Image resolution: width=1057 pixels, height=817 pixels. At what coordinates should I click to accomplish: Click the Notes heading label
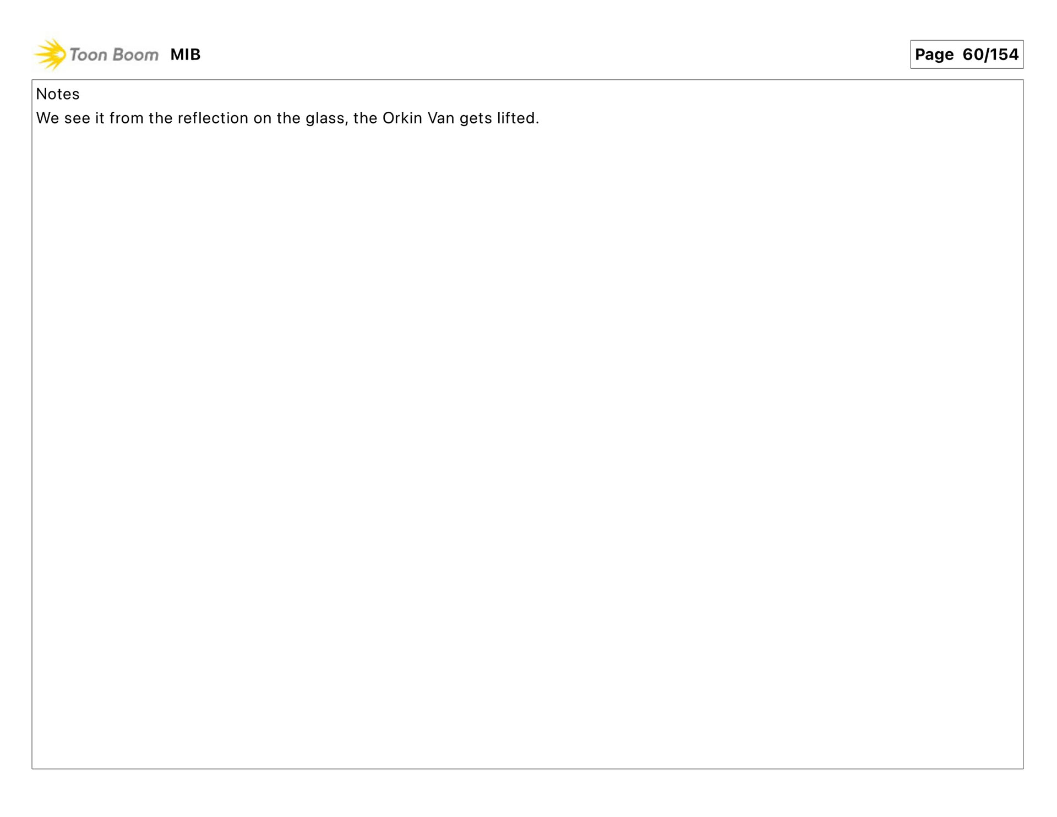click(58, 94)
